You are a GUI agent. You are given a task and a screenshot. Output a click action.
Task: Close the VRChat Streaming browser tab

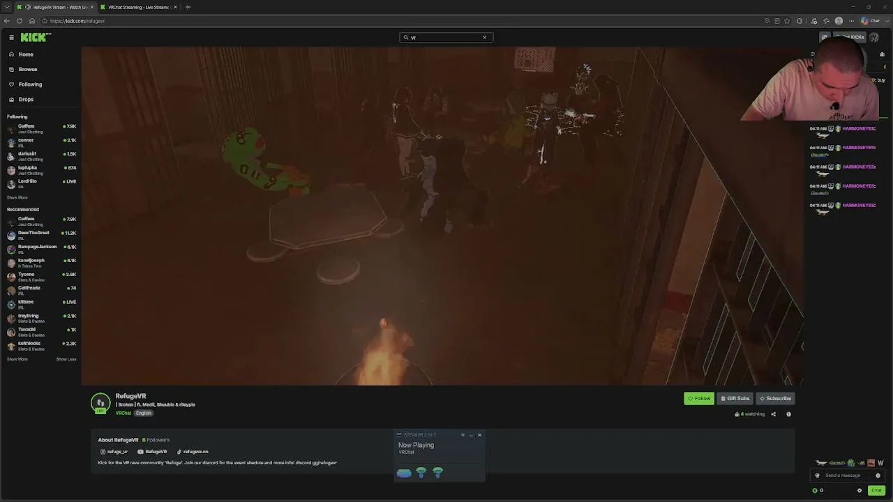(x=176, y=7)
